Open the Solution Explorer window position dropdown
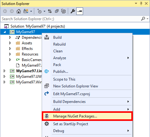The image size is (150, 137). 136,3
